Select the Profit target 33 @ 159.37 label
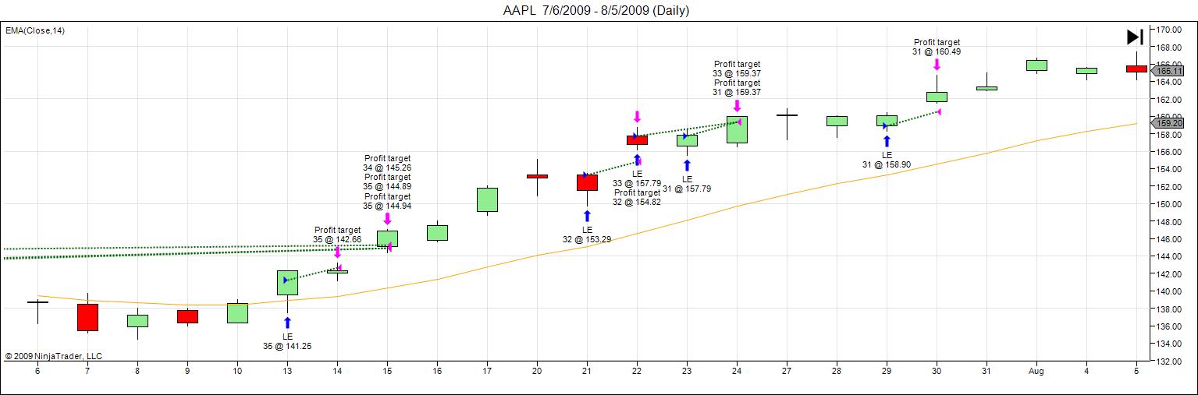 coord(737,69)
